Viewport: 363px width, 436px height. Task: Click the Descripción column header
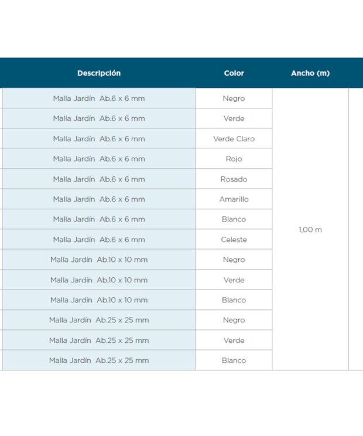99,73
